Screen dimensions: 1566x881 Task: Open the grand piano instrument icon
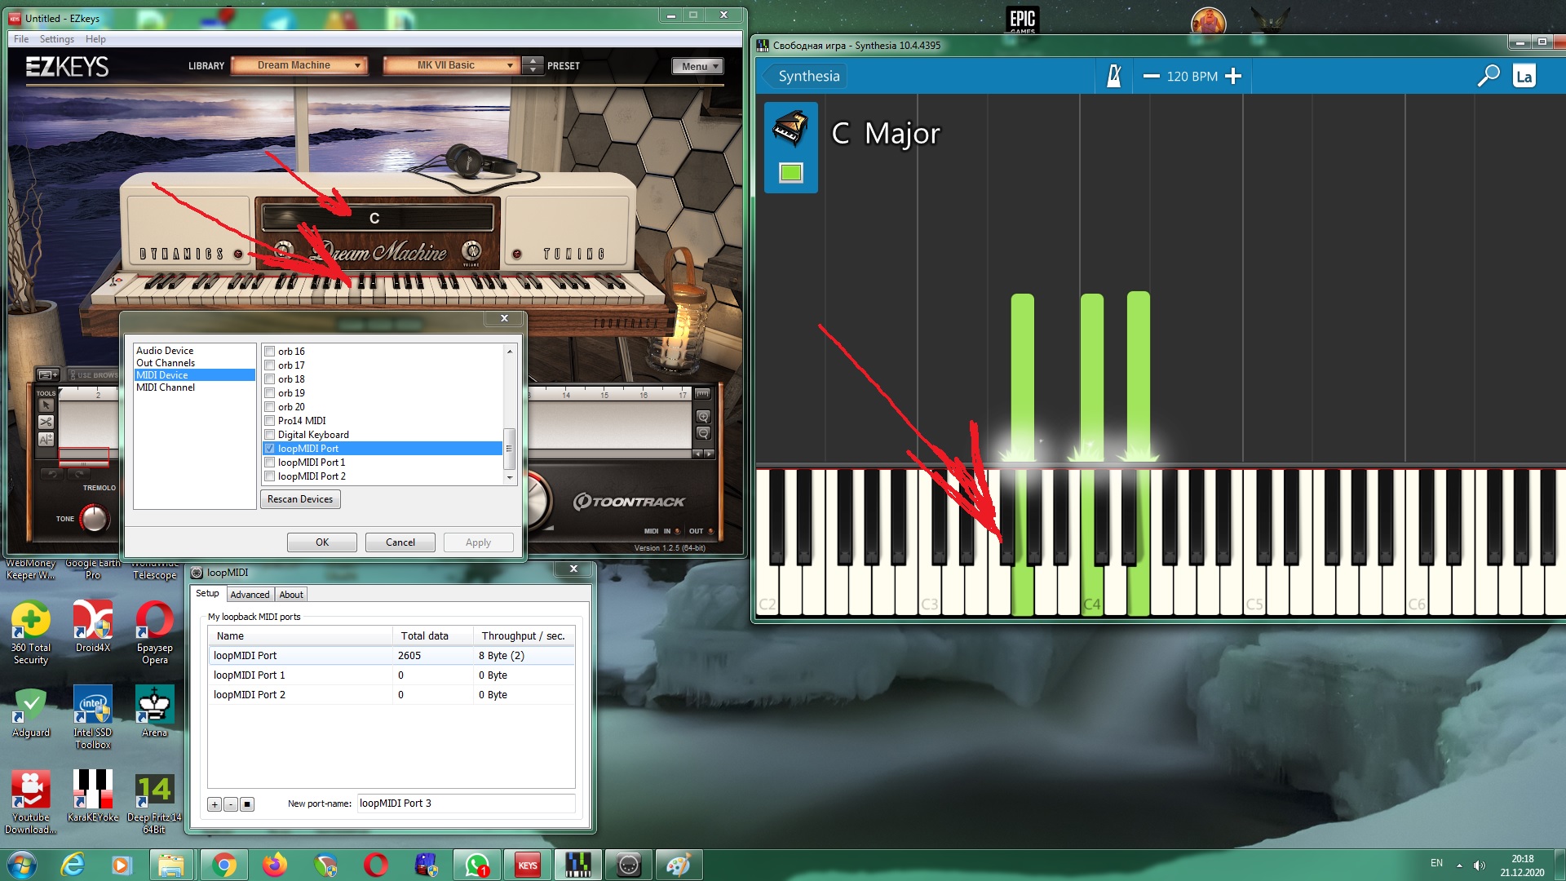tap(790, 129)
